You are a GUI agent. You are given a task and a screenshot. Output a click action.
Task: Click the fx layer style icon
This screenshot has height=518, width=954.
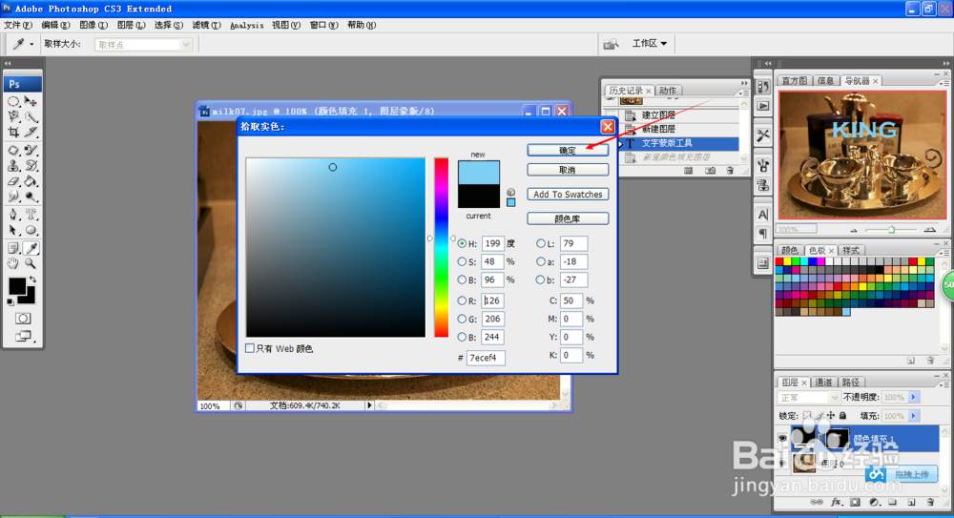[x=837, y=502]
